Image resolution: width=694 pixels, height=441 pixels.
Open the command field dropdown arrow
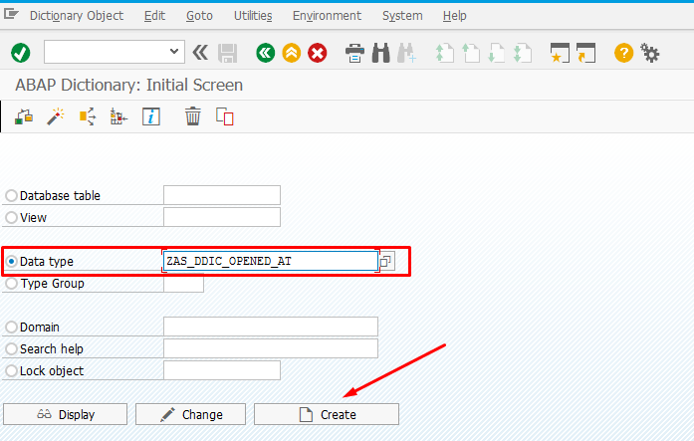(174, 52)
